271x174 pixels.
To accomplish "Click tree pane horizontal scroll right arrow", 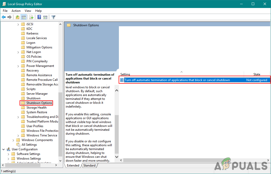I will [56, 165].
